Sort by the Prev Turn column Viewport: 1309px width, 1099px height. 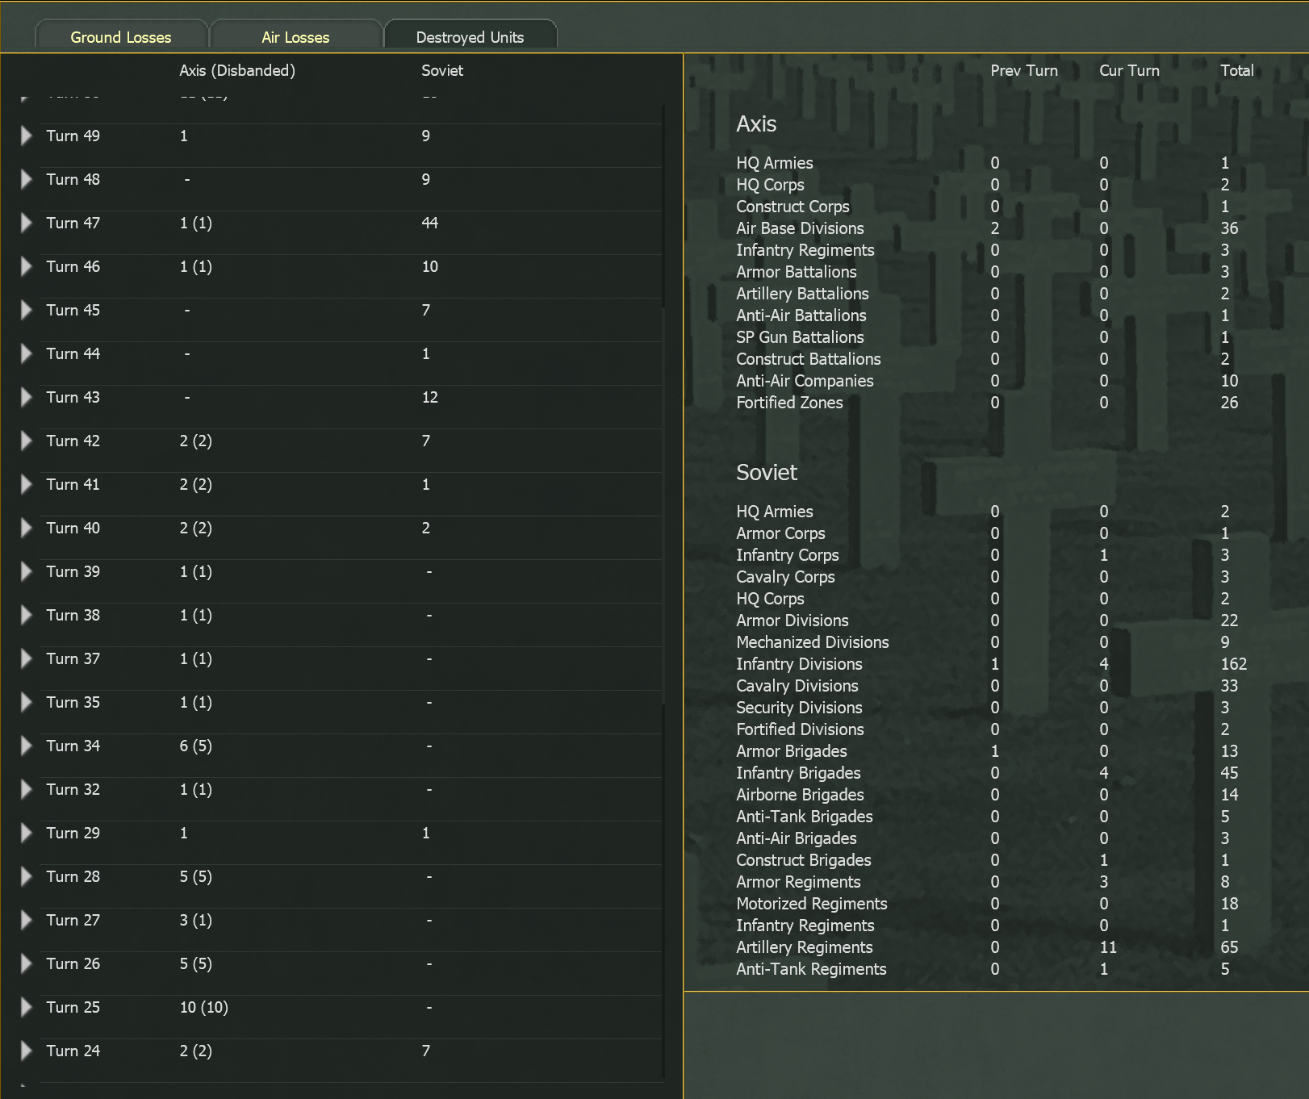click(x=1023, y=70)
